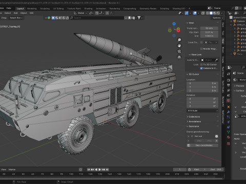This screenshot has width=246, height=184.
Task: Click Geo-coordinates button
Action: click(202, 145)
